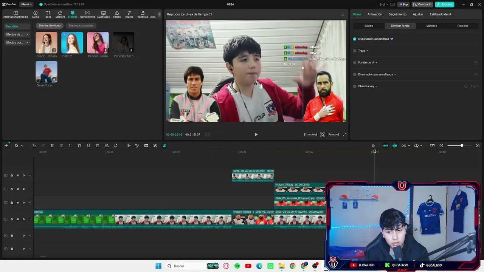484x272 pixels.
Task: Delete the selected clip with trash icon
Action: (79, 145)
